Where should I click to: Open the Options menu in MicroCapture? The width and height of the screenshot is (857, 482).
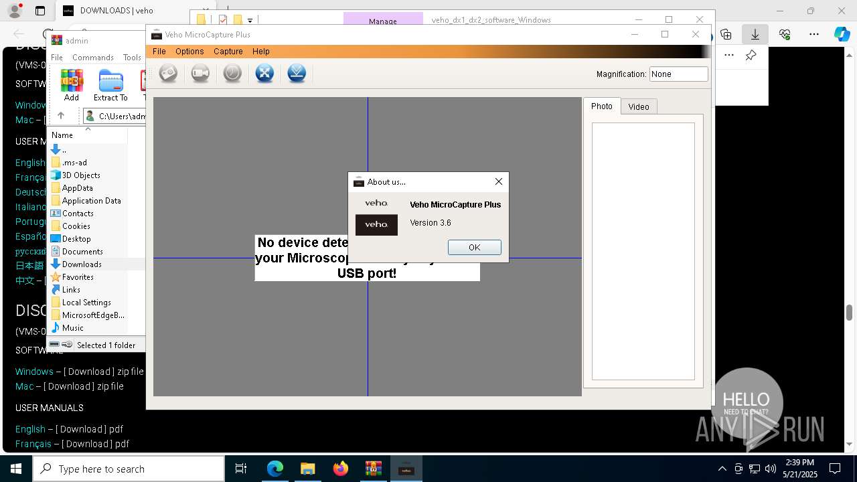tap(189, 52)
